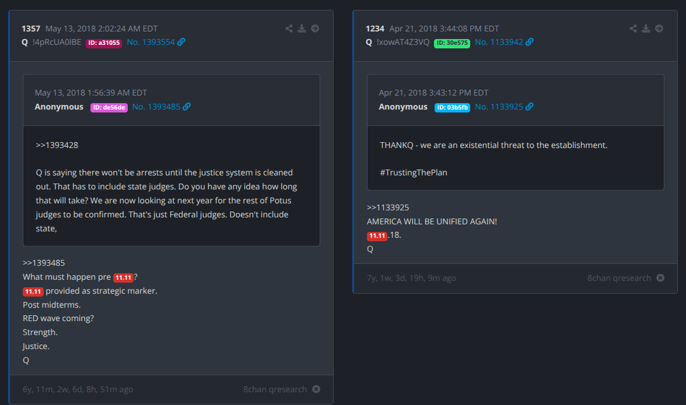Click reply reference >>1393428
This screenshot has height=405, width=686.
(x=57, y=145)
